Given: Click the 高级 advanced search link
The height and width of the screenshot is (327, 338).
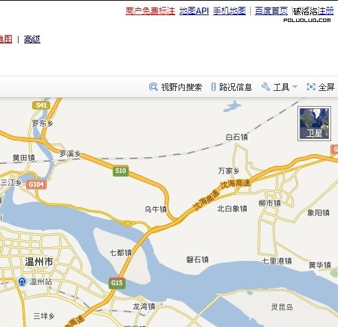Looking at the screenshot, I should point(32,39).
